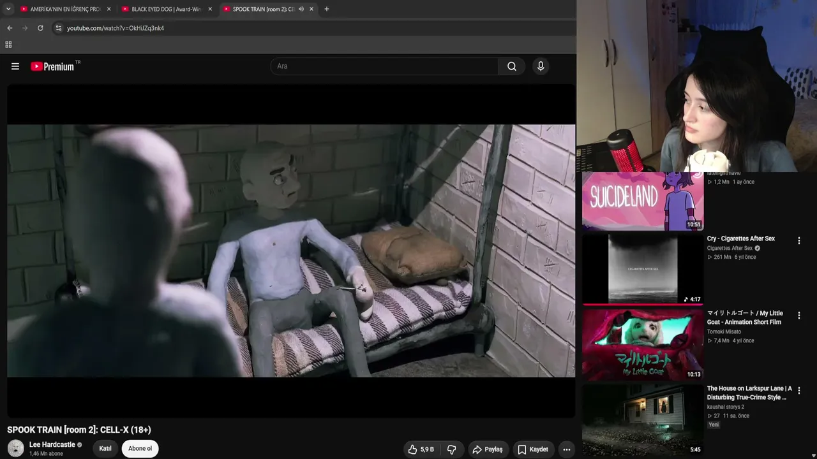Click the 'Yeni' badge on Larkspur Lane
This screenshot has width=817, height=459.
point(714,425)
